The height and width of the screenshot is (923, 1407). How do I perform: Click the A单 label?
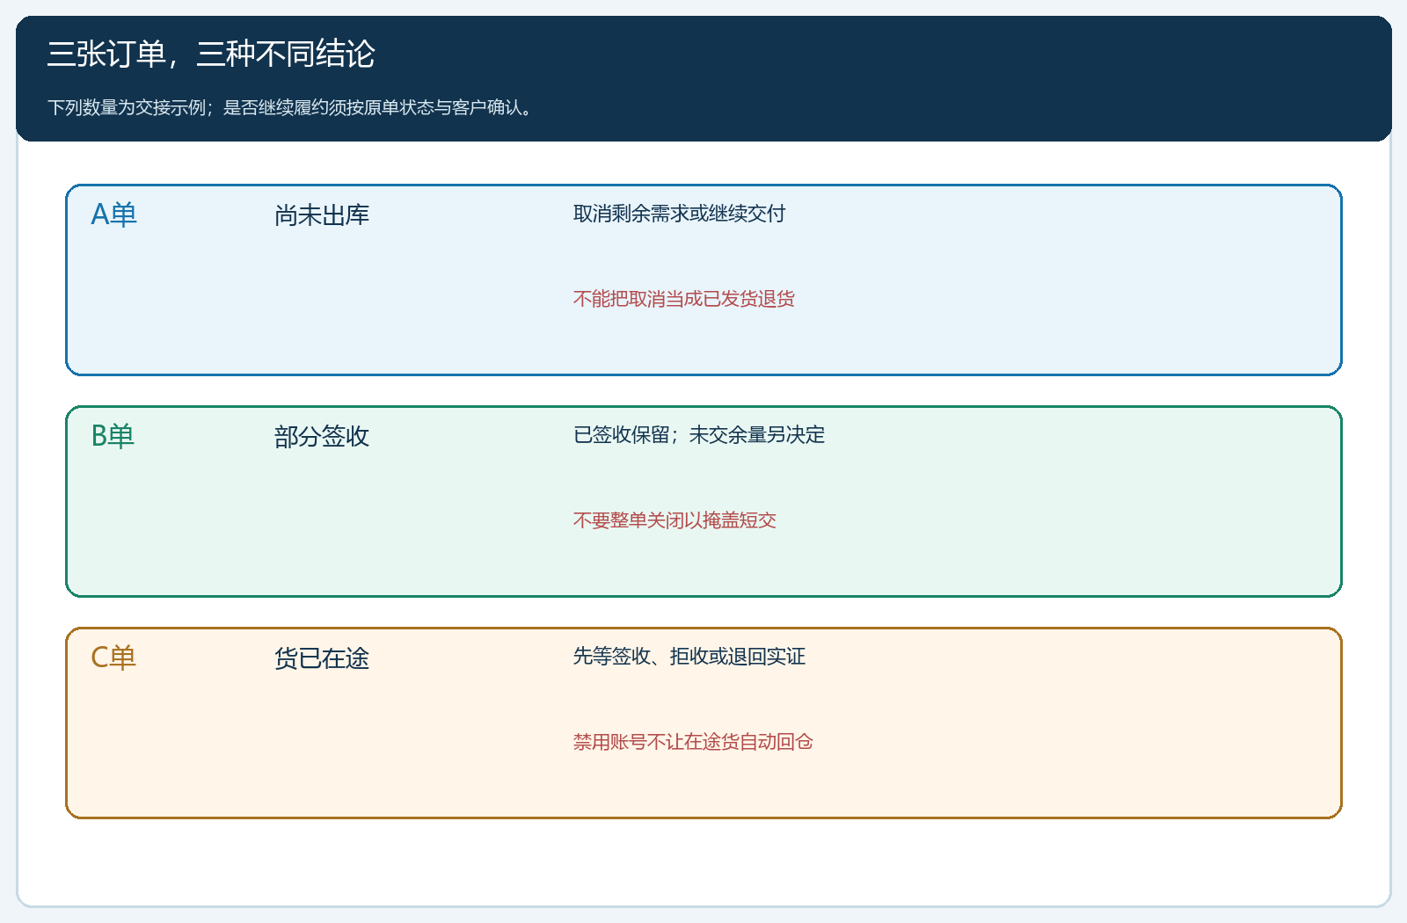pos(114,214)
